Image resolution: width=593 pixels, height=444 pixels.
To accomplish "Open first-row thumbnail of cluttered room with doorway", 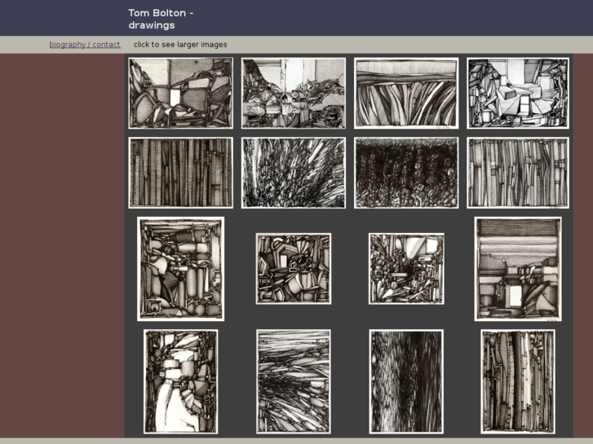I will tap(294, 93).
